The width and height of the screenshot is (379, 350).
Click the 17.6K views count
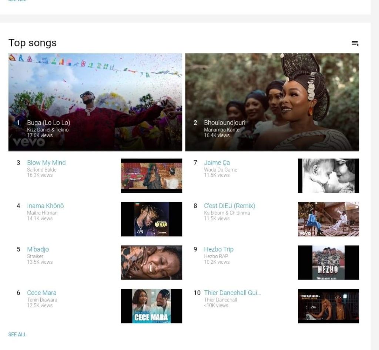[x=40, y=135]
